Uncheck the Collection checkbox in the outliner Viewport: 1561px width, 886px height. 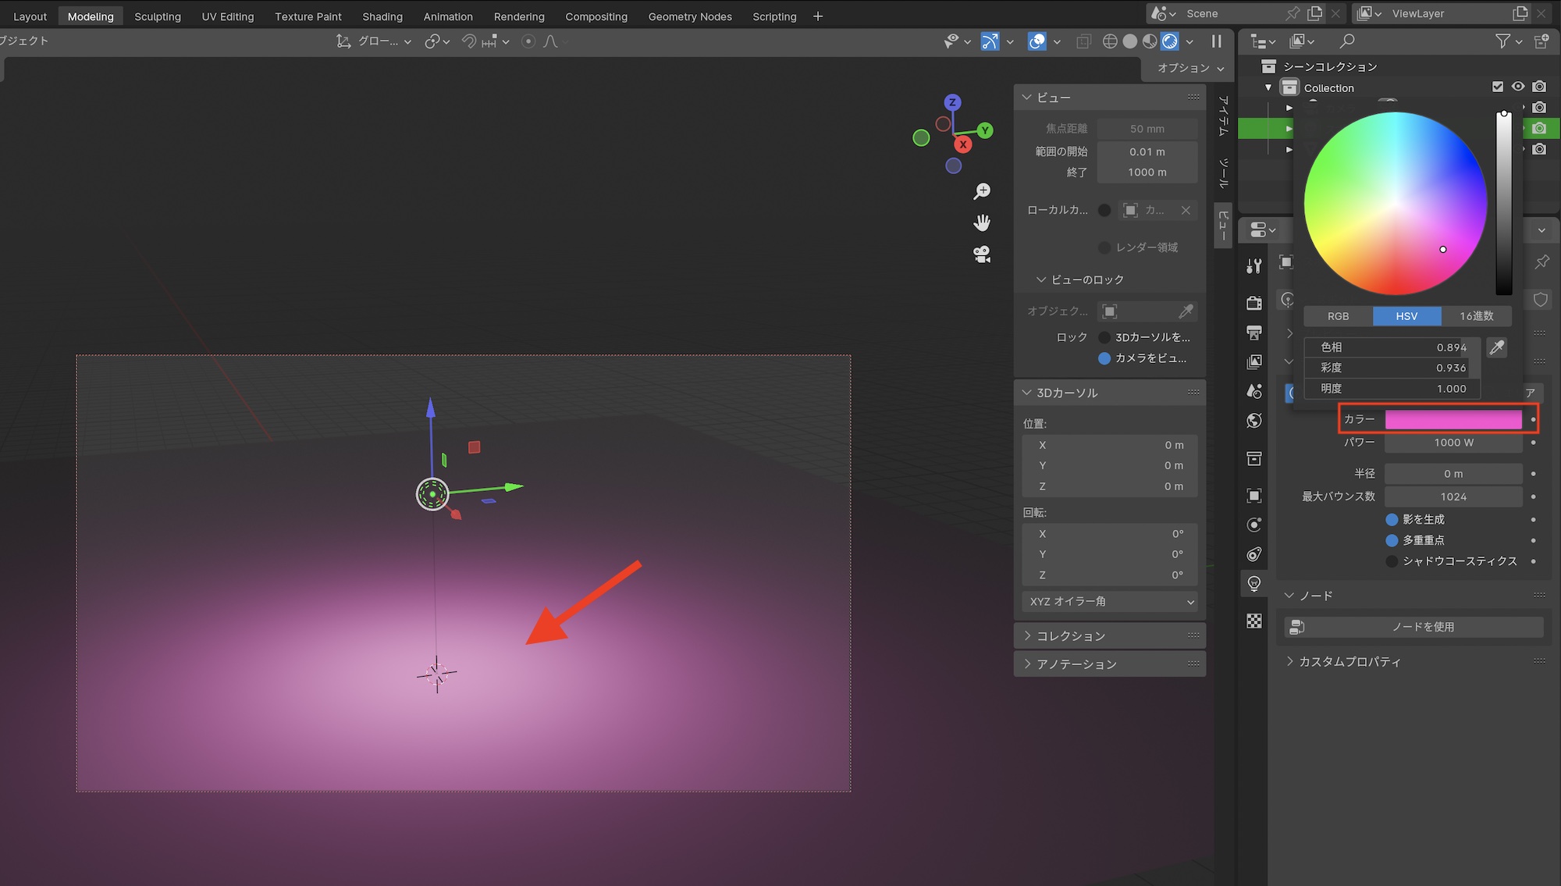pos(1498,87)
